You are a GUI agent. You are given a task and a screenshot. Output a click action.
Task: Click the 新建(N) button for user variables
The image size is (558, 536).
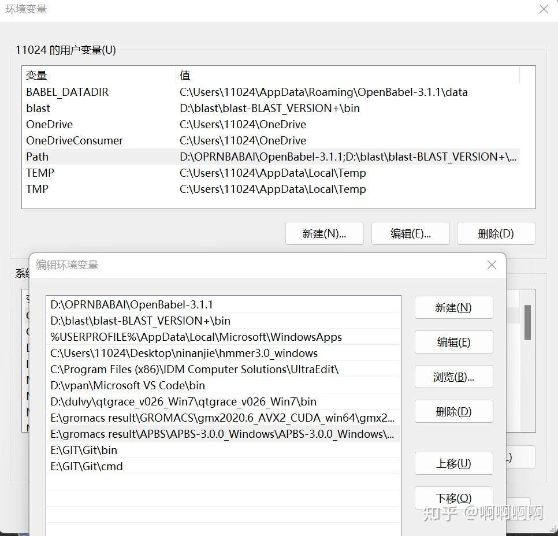324,233
